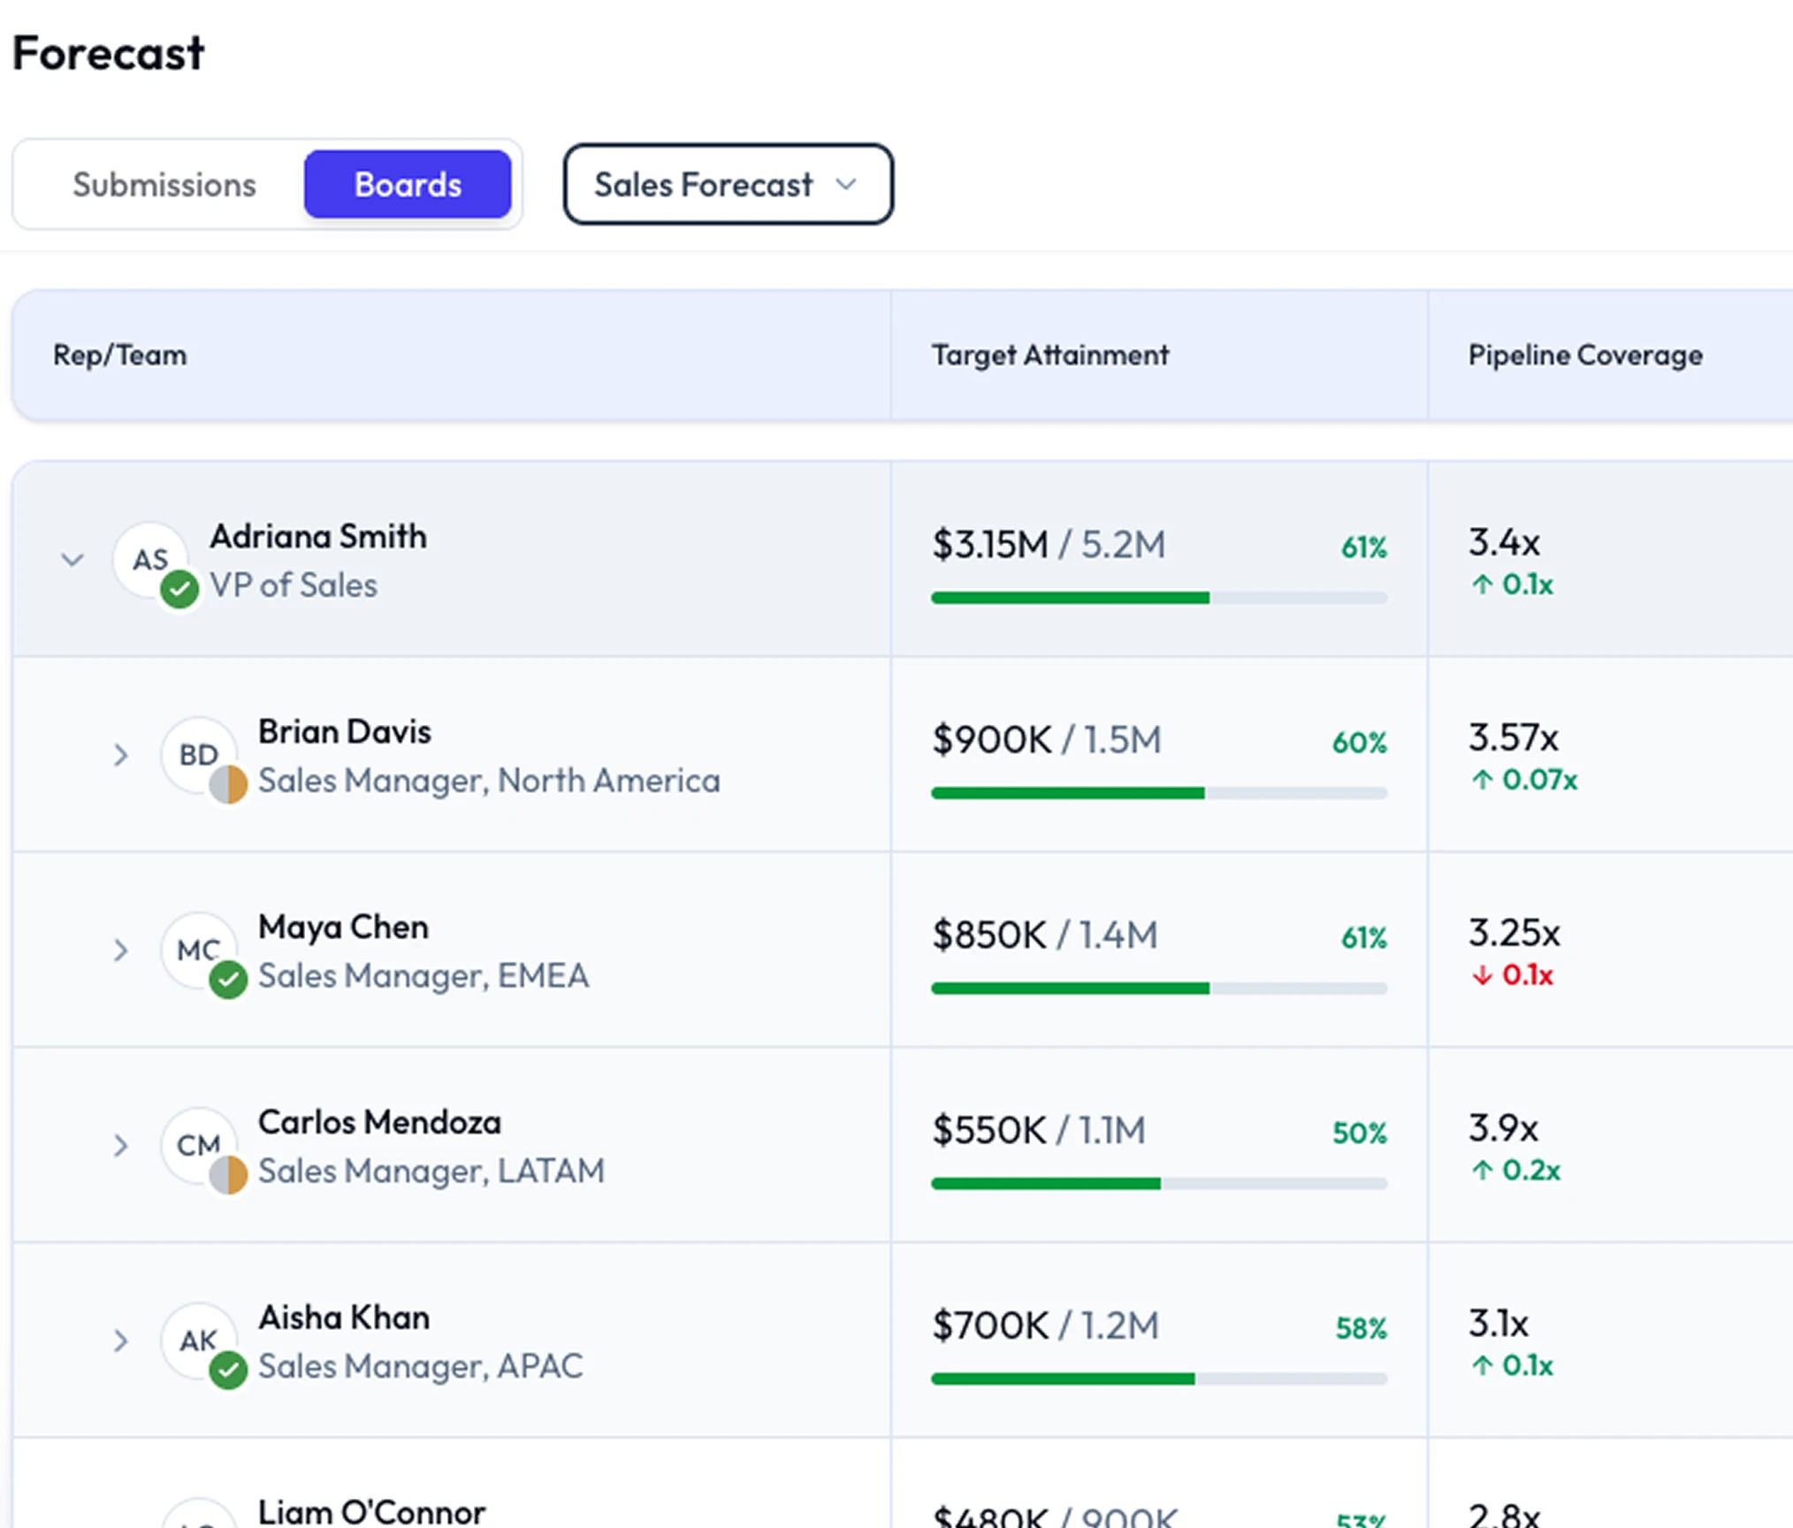Click Adriana Smith's AS avatar
Screen dimensions: 1793x1528
150,559
